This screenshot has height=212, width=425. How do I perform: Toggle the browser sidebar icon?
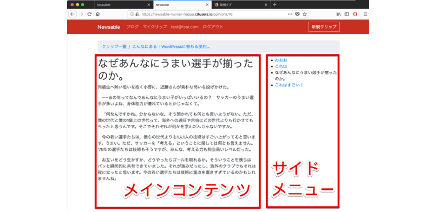(x=347, y=14)
